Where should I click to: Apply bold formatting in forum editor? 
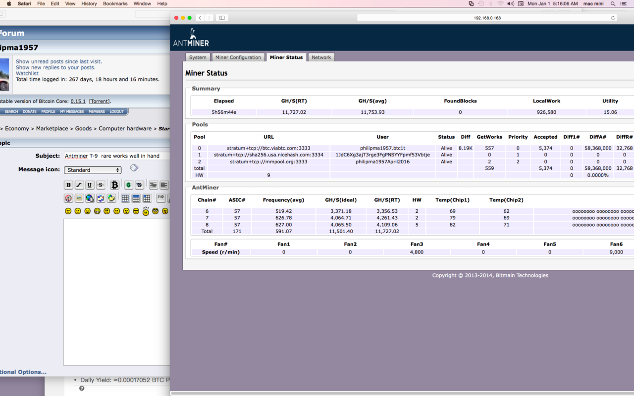pyautogui.click(x=68, y=185)
